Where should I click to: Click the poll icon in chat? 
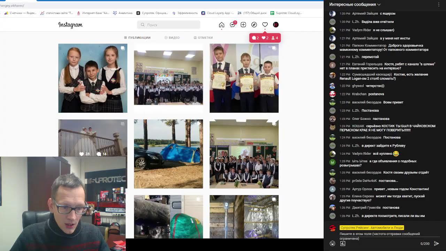[343, 244]
